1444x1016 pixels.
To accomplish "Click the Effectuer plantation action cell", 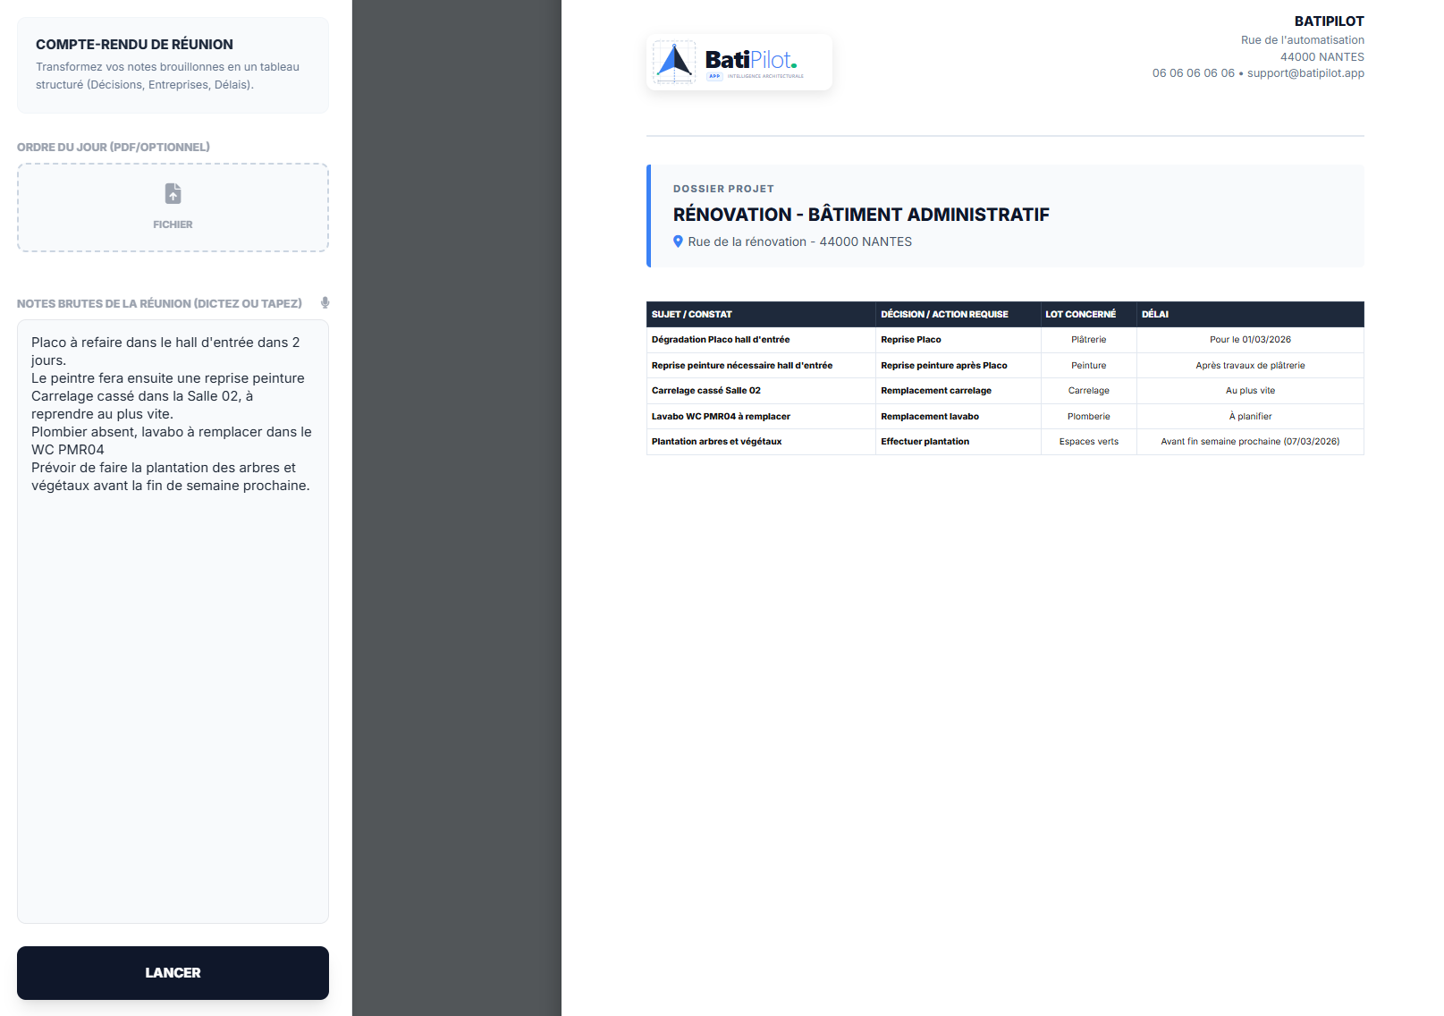I will pyautogui.click(x=925, y=441).
